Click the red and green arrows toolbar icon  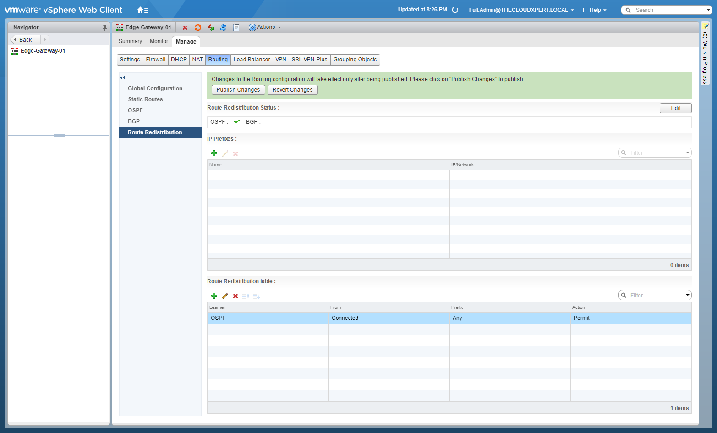pos(211,28)
